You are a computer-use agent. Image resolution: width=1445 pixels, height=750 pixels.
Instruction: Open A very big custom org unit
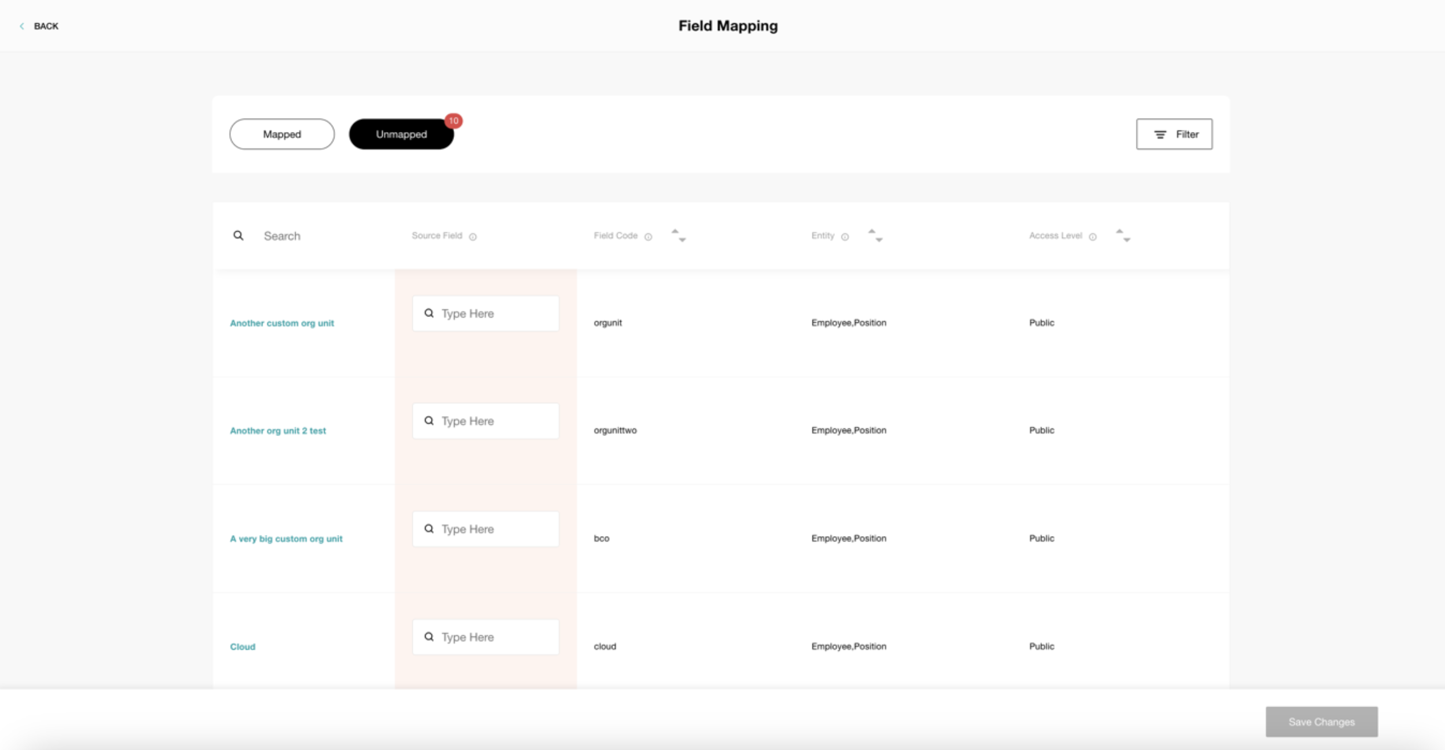click(286, 538)
